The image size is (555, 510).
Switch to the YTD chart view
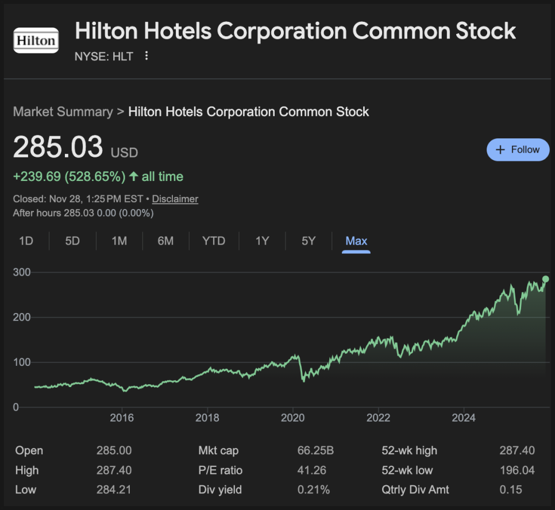tap(214, 241)
